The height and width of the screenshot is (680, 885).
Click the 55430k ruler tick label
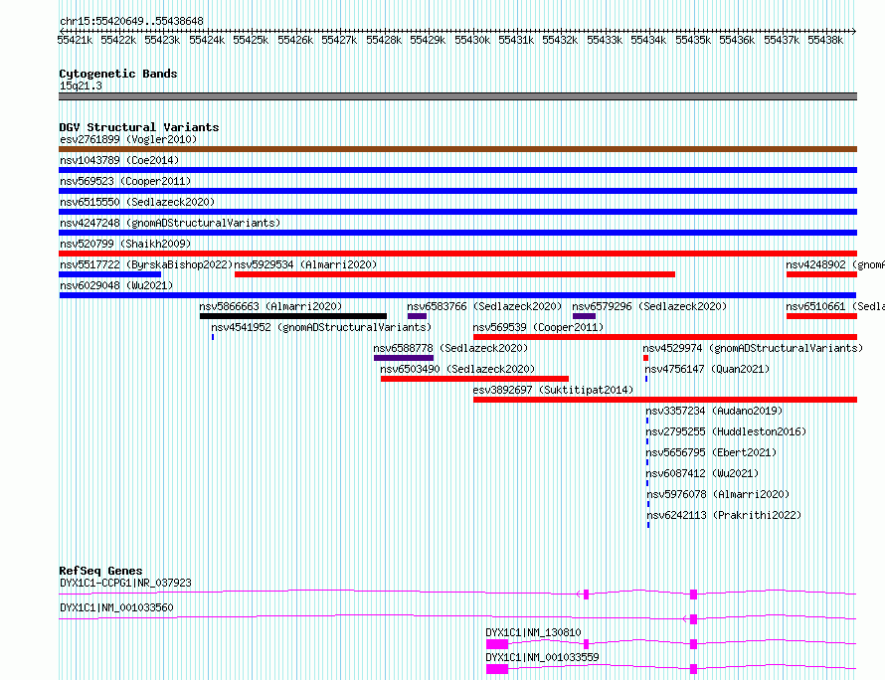pyautogui.click(x=472, y=40)
